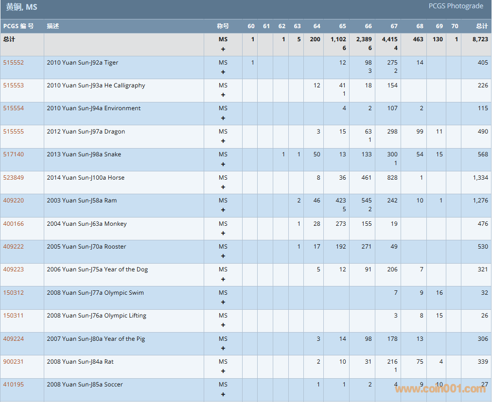Image resolution: width=492 pixels, height=402 pixels.
Task: Open PCGS number 150312 Olympic Swim
Action: point(14,293)
